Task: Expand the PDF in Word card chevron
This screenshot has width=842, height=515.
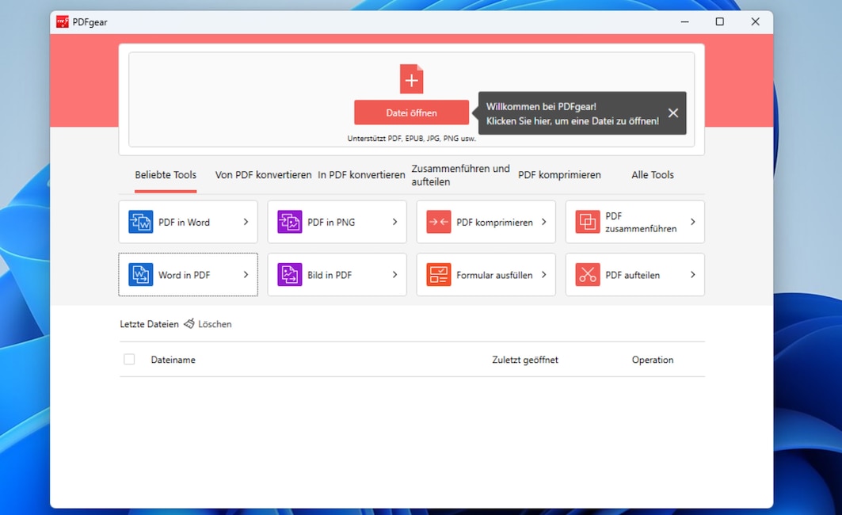Action: [x=247, y=222]
